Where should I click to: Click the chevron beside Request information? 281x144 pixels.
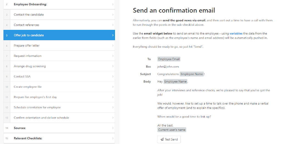(x=113, y=56)
